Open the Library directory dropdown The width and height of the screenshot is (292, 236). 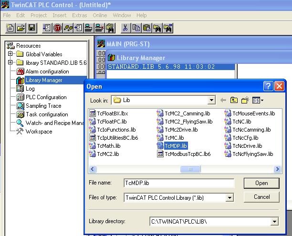click(274, 222)
